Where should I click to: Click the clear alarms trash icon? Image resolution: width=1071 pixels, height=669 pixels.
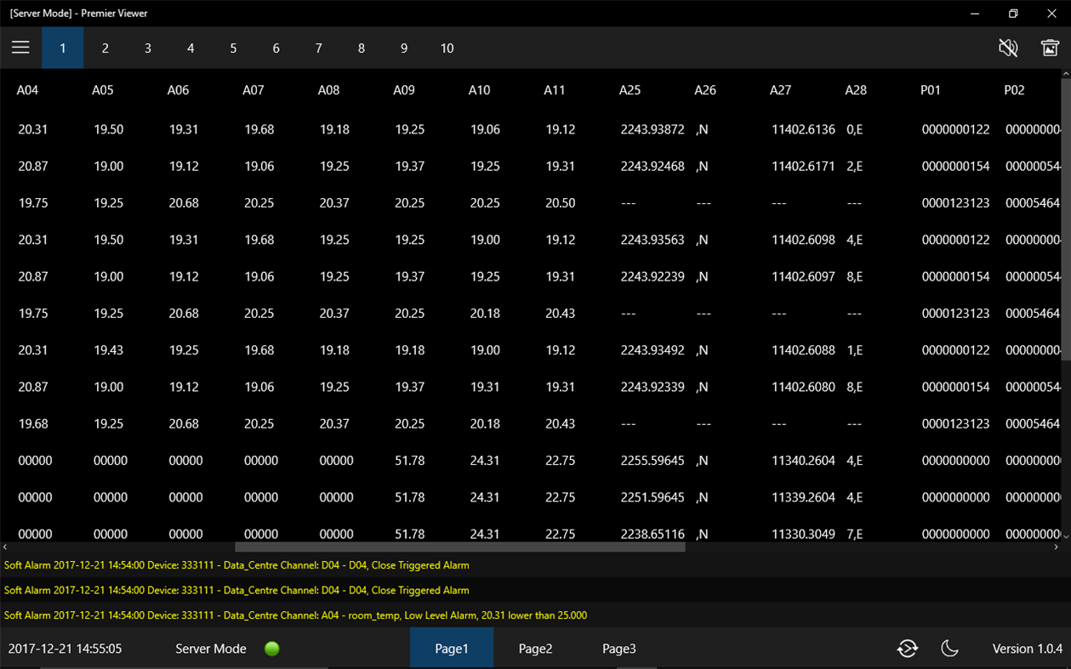tap(1050, 48)
